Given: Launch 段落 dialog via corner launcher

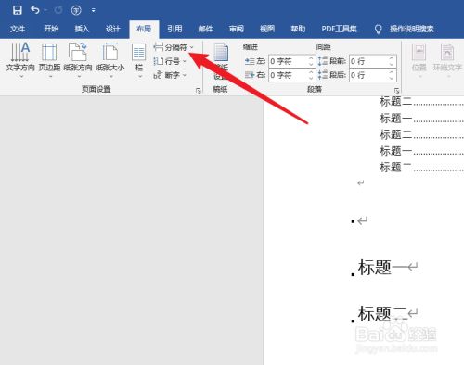Looking at the screenshot, I should 396,91.
